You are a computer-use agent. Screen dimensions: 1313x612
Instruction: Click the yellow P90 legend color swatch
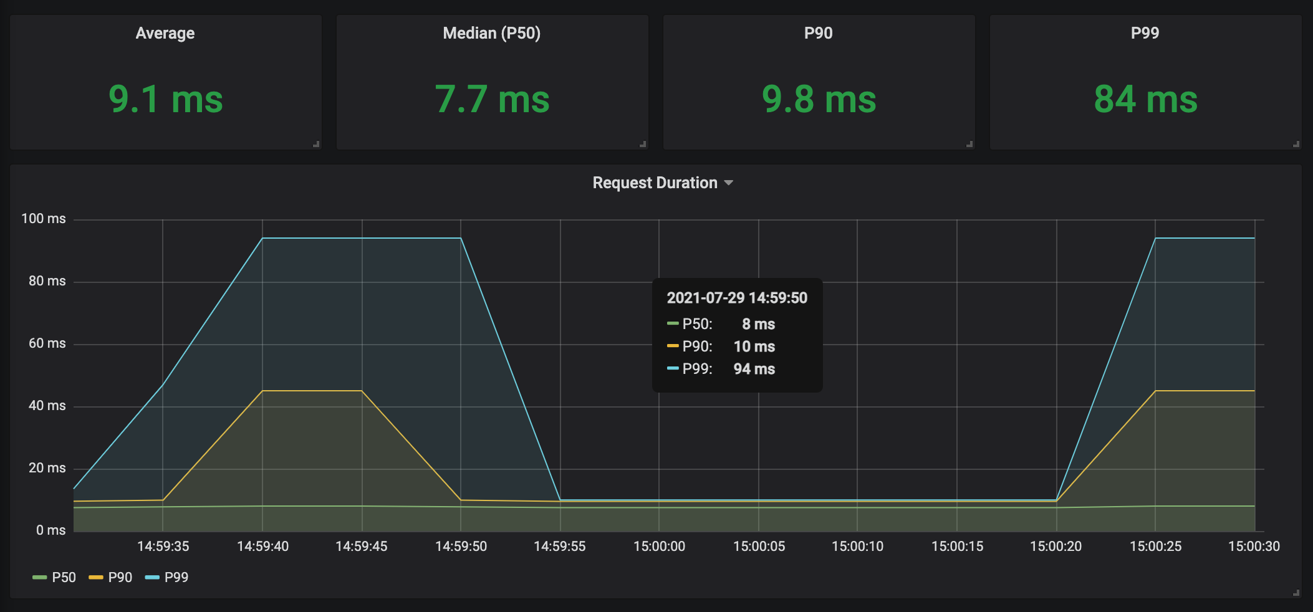coord(96,578)
